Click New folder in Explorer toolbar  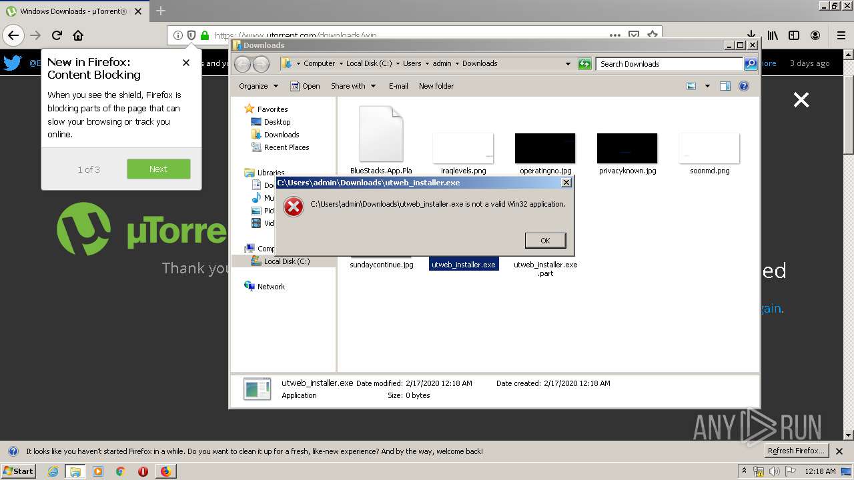[436, 86]
